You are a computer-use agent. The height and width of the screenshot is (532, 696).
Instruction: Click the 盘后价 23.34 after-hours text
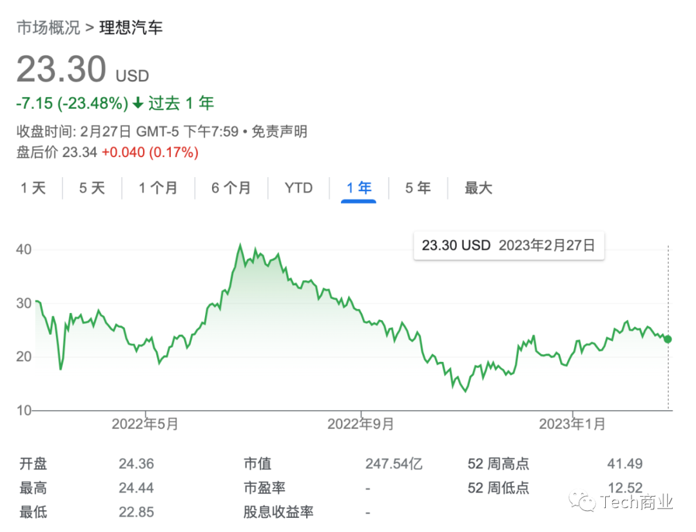pyautogui.click(x=57, y=152)
